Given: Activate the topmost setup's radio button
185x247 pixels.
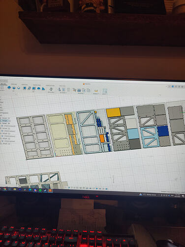Looking at the screenshot, I should click(9, 118).
